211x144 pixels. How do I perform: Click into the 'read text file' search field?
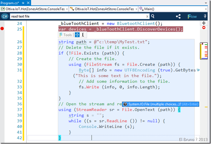click(76, 16)
